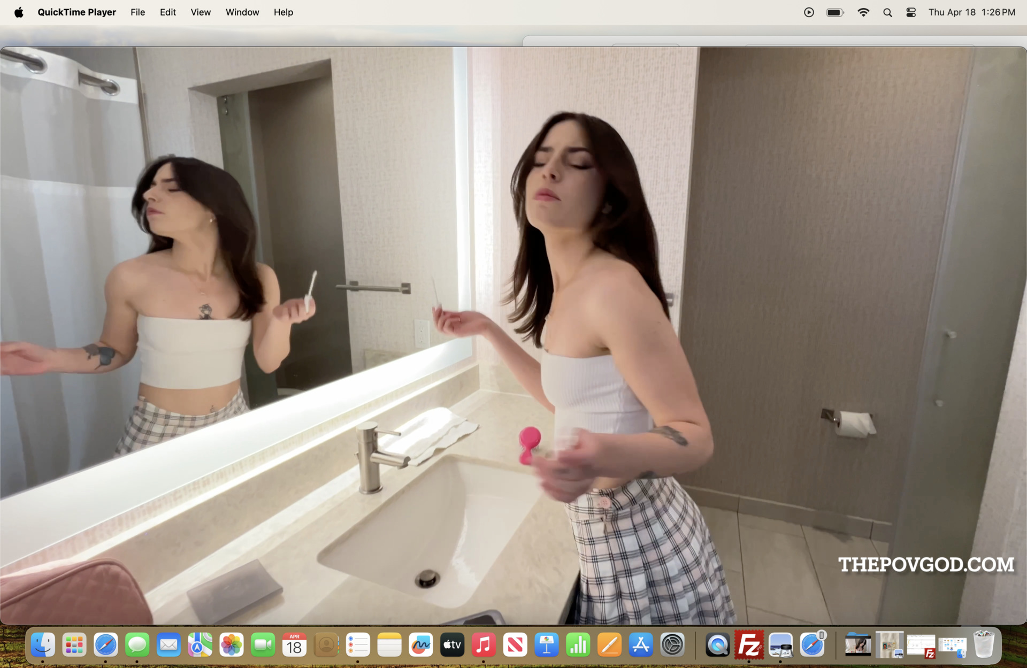The image size is (1027, 668).
Task: Open the Edit menu
Action: (x=167, y=12)
